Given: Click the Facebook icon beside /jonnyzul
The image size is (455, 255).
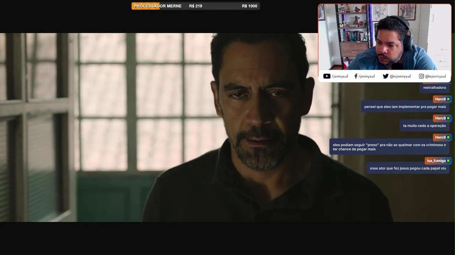Looking at the screenshot, I should (356, 76).
